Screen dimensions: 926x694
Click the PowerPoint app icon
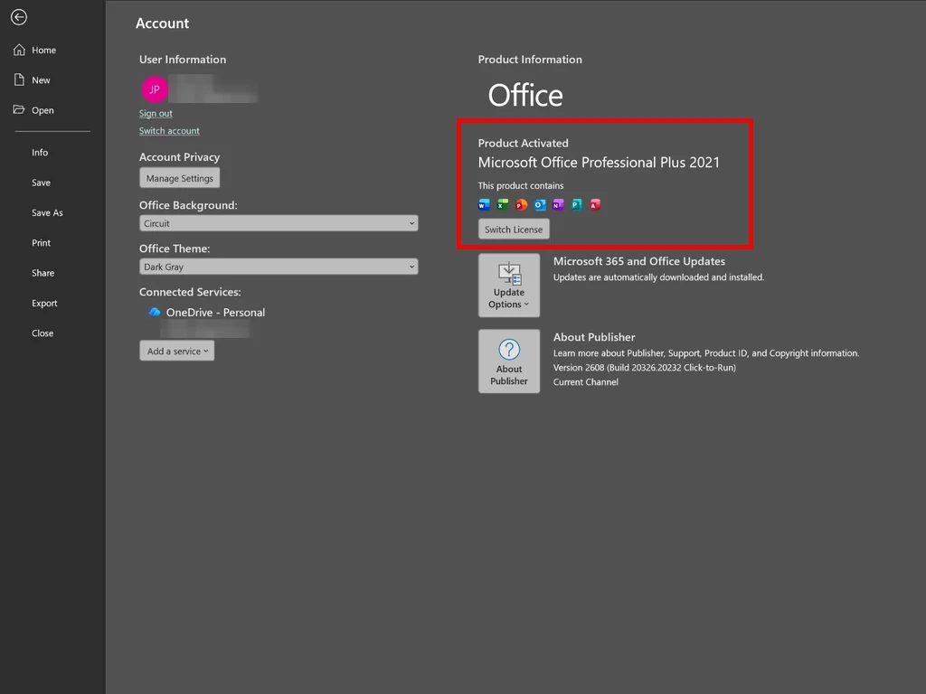click(521, 205)
